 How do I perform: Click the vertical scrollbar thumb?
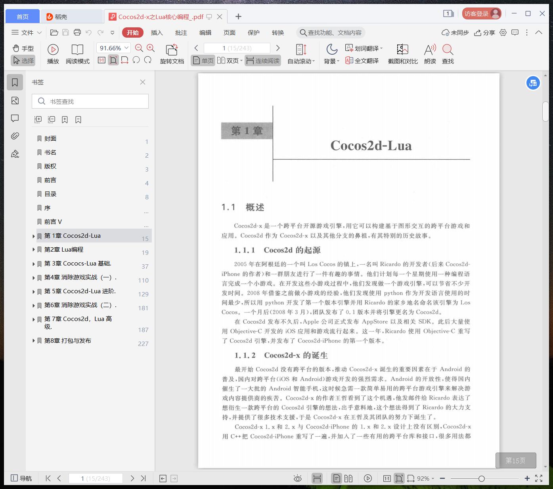(x=545, y=112)
